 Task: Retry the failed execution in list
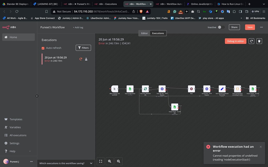pyautogui.click(x=81, y=59)
